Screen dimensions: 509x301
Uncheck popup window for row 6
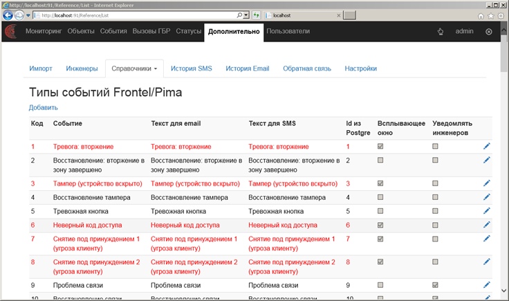click(380, 225)
